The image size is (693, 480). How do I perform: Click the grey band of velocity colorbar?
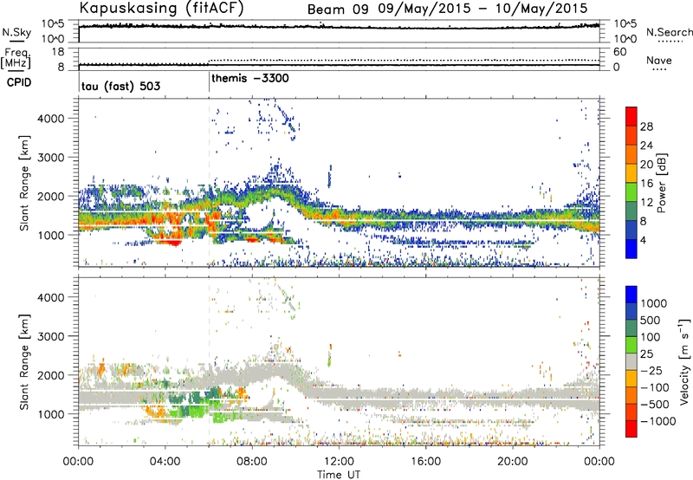click(x=631, y=361)
